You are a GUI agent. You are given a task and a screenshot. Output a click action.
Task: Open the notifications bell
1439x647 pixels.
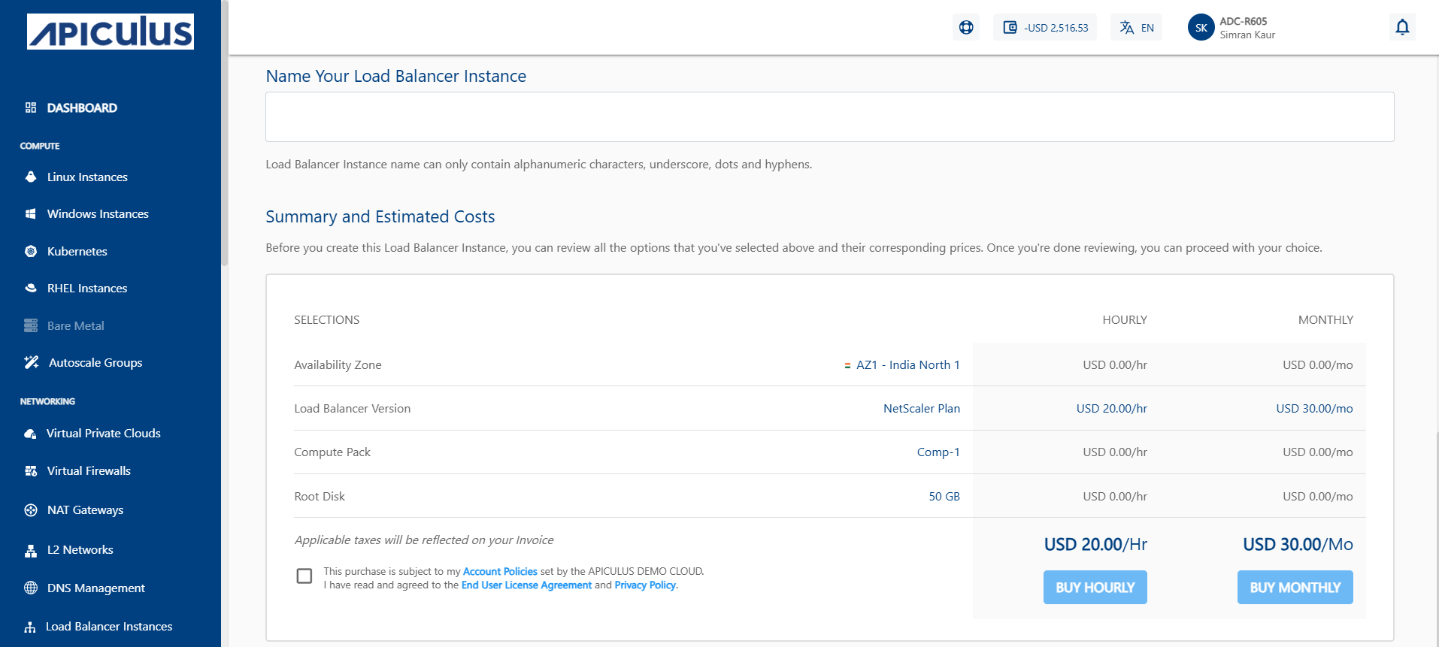pyautogui.click(x=1402, y=28)
